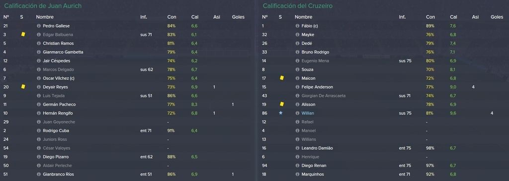The width and height of the screenshot is (509, 181).
Task: Click info icon beside Pedro Gallese
Action: (x=39, y=26)
